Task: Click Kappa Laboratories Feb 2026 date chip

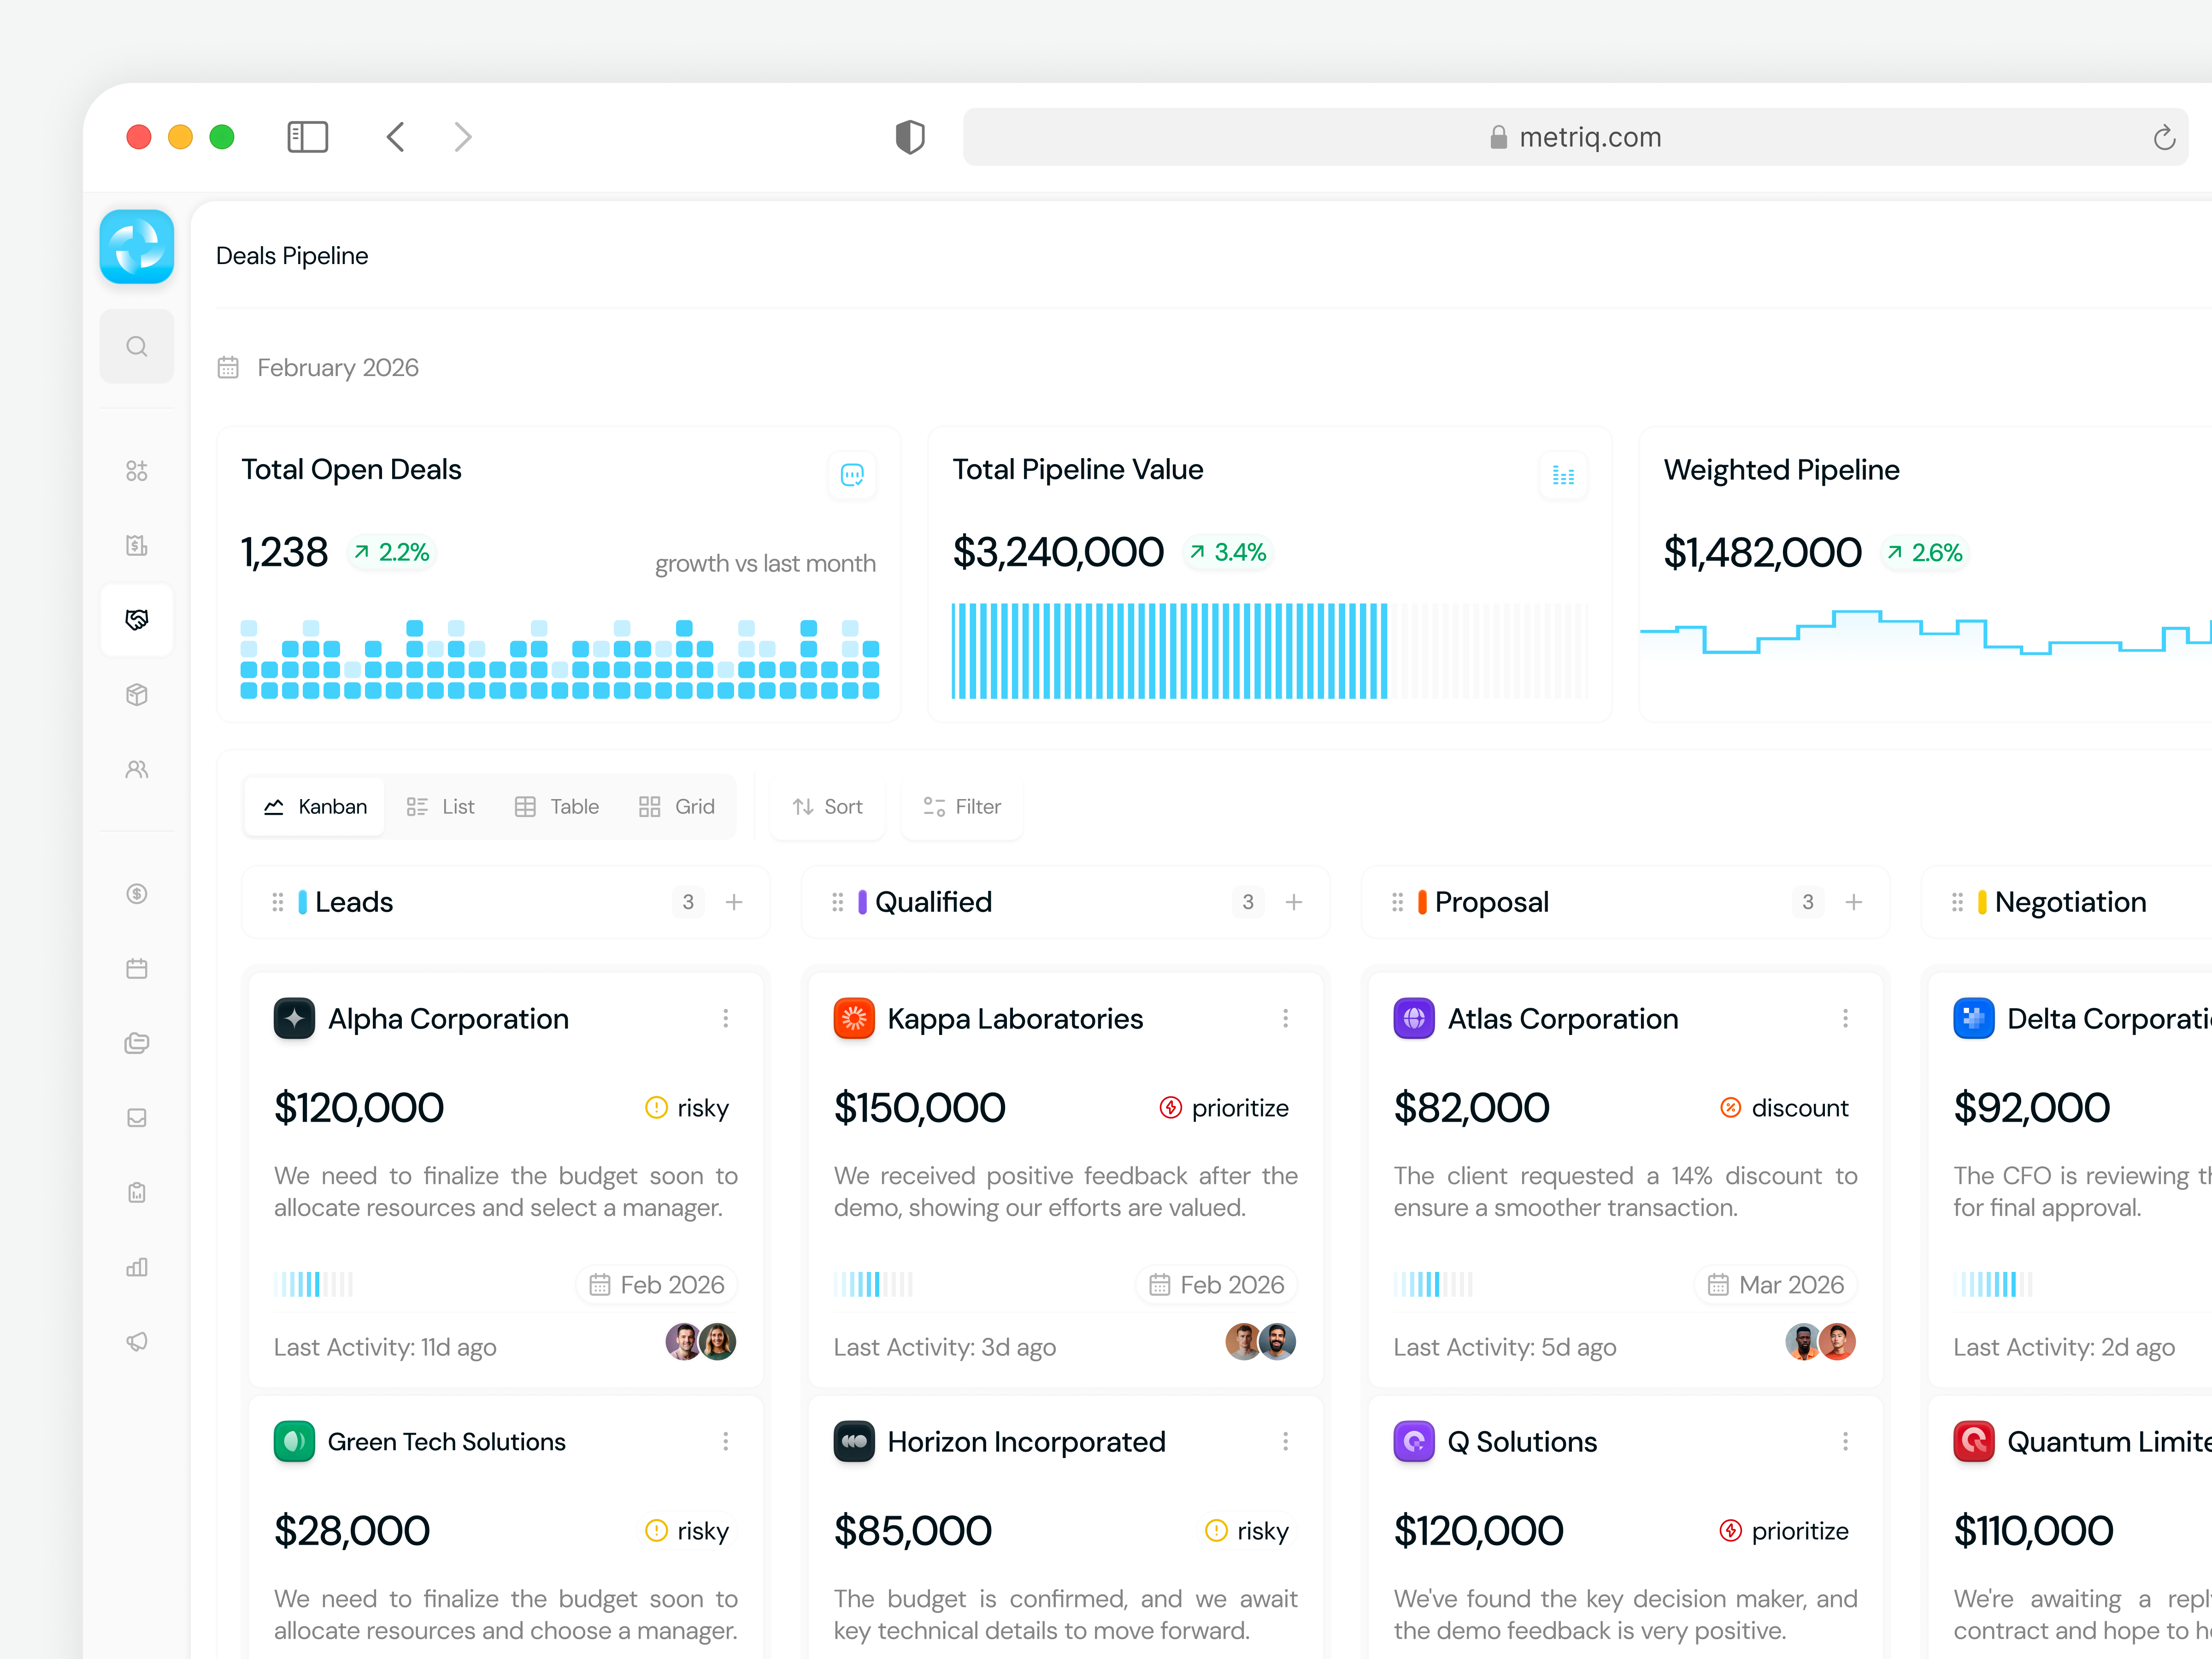Action: (1217, 1285)
